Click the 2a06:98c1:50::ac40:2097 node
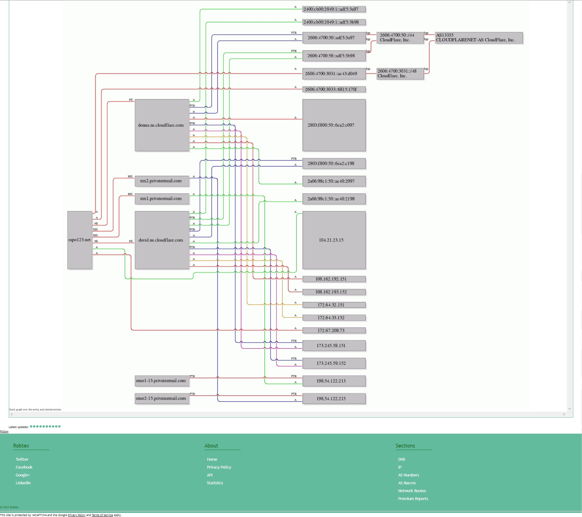582x517 pixels. (x=334, y=181)
